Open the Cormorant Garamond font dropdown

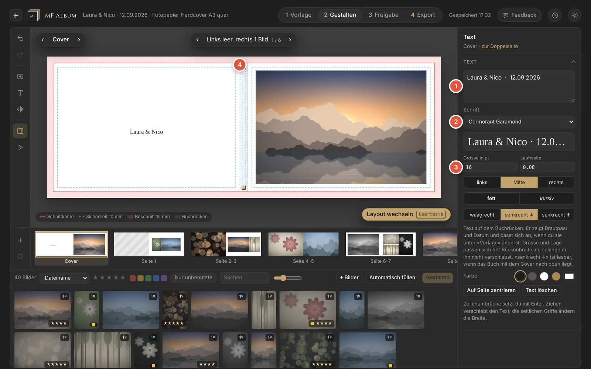point(519,122)
